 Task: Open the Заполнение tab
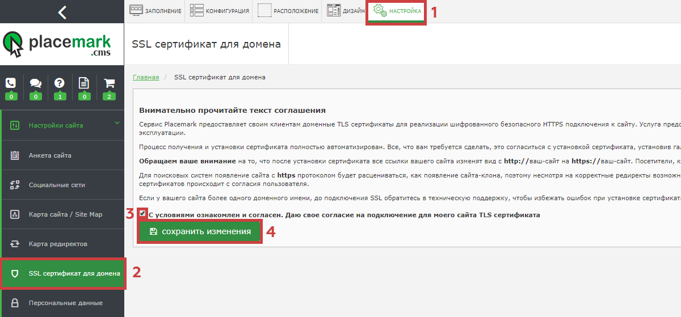155,11
